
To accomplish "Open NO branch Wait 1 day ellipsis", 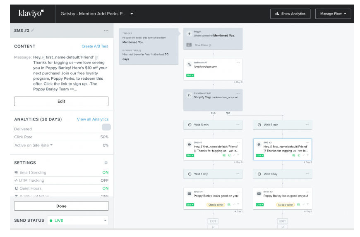I will (307, 174).
